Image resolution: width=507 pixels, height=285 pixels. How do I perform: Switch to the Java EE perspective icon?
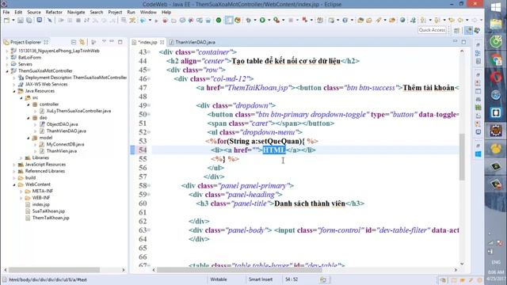pyautogui.click(x=468, y=30)
